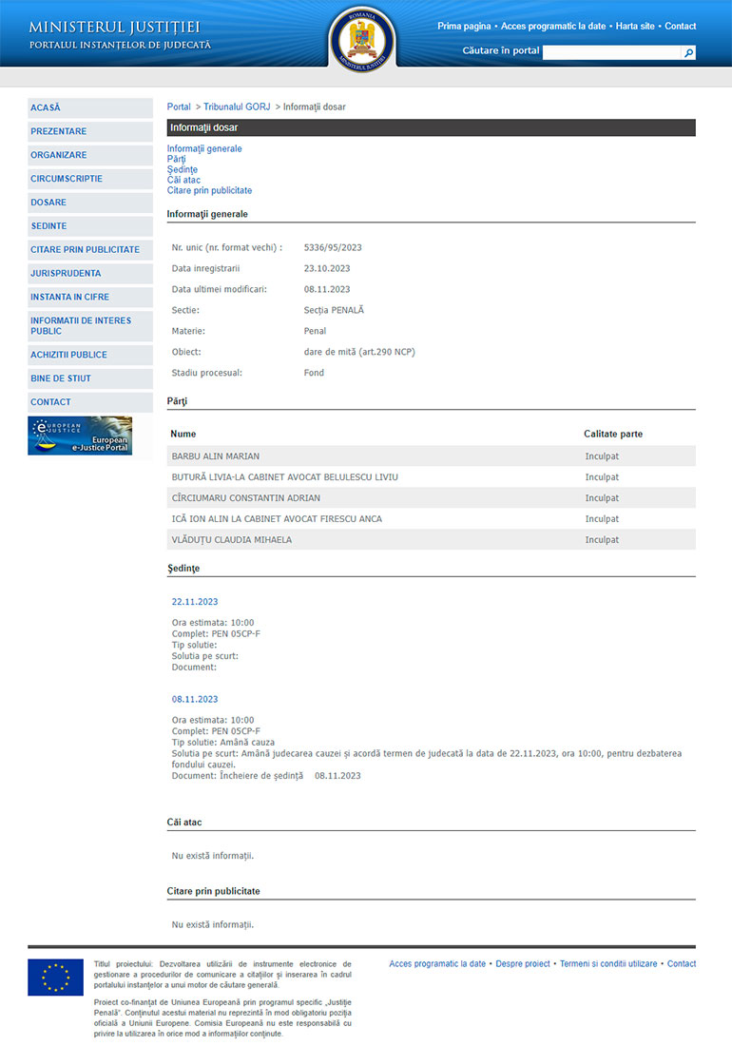Select party row ICĂ ION ALIN
Image resolution: width=732 pixels, height=1046 pixels.
click(432, 518)
